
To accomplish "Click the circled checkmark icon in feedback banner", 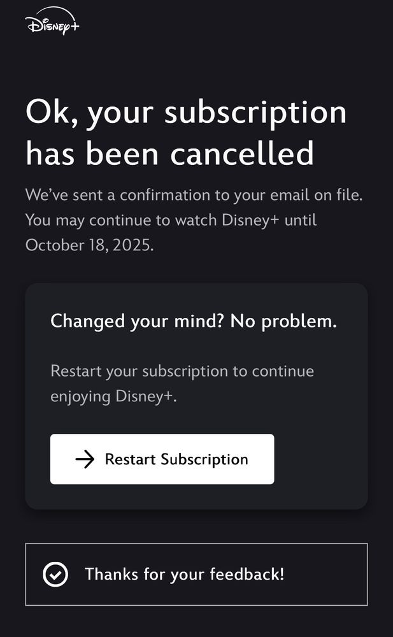I will click(57, 574).
